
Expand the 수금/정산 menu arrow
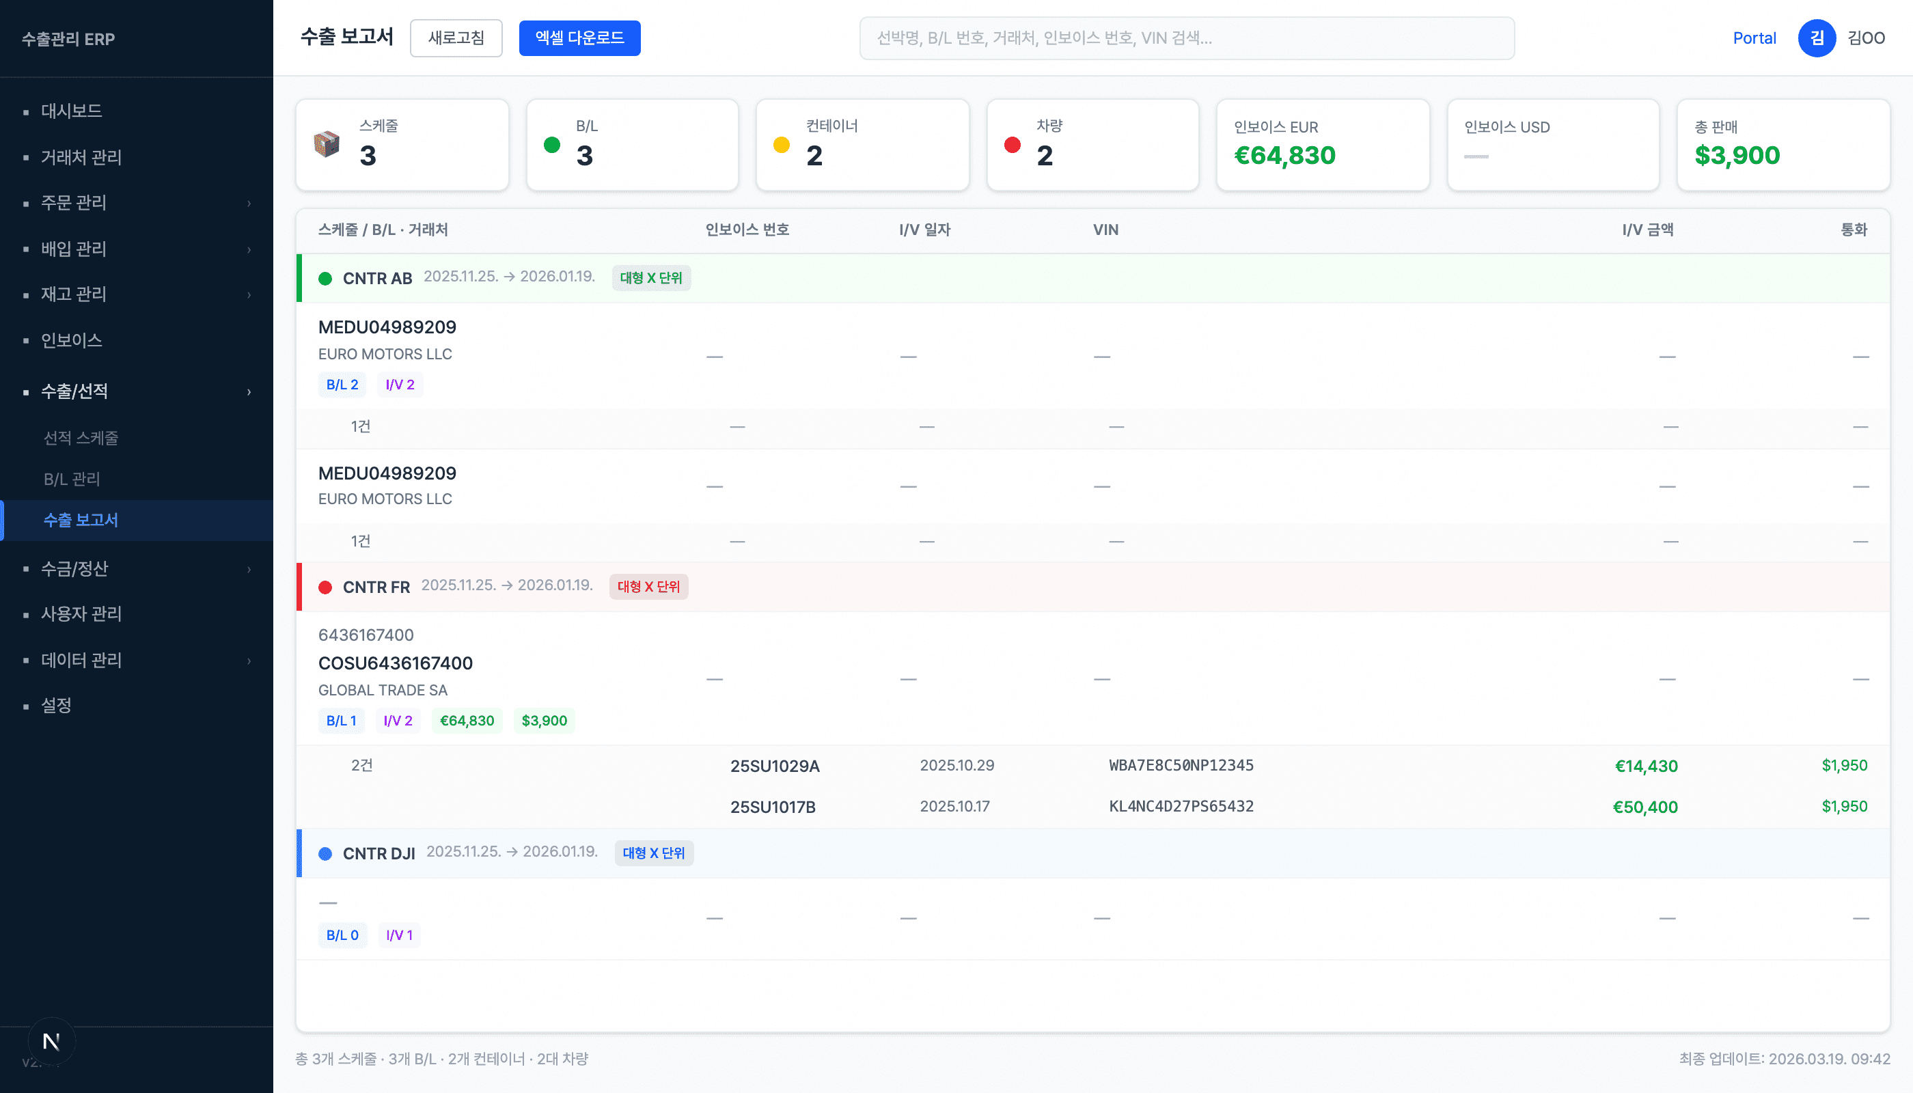coord(249,570)
